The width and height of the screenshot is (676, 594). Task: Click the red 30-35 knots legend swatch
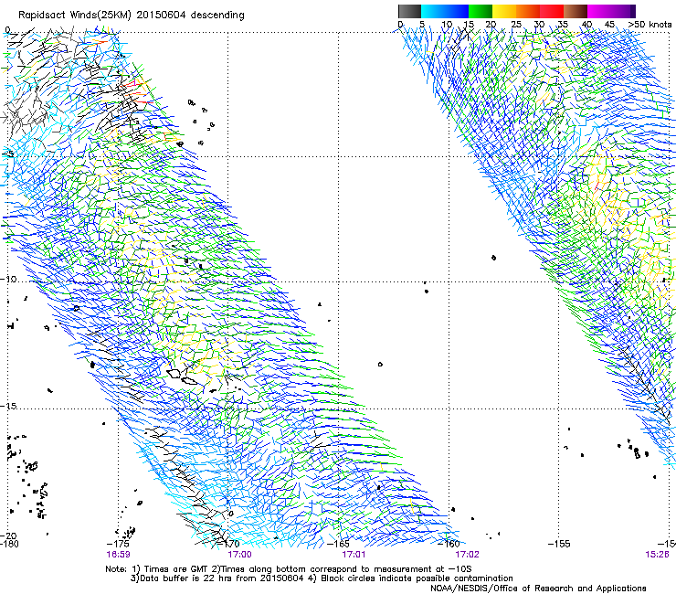click(552, 11)
